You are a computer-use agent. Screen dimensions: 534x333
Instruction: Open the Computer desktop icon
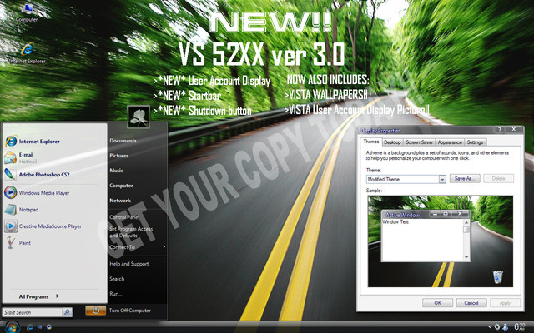[x=27, y=12]
